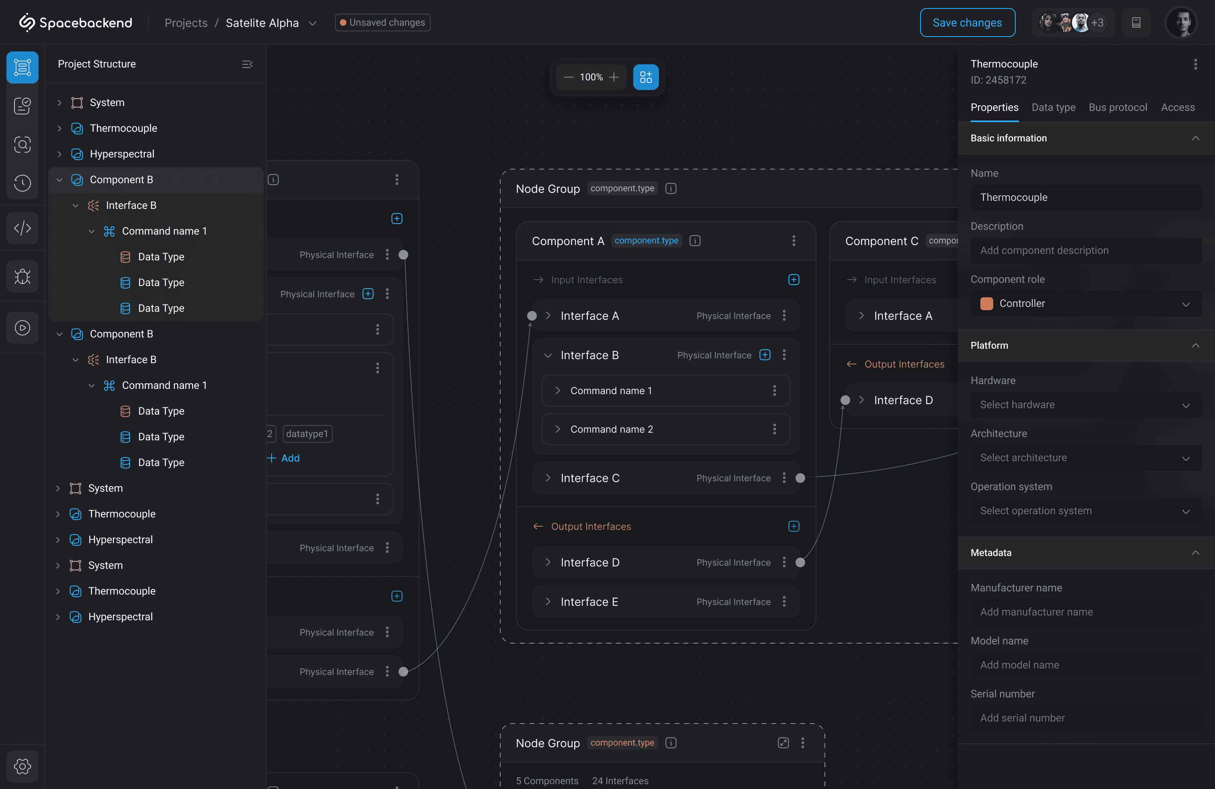Click the Save changes button

[967, 23]
